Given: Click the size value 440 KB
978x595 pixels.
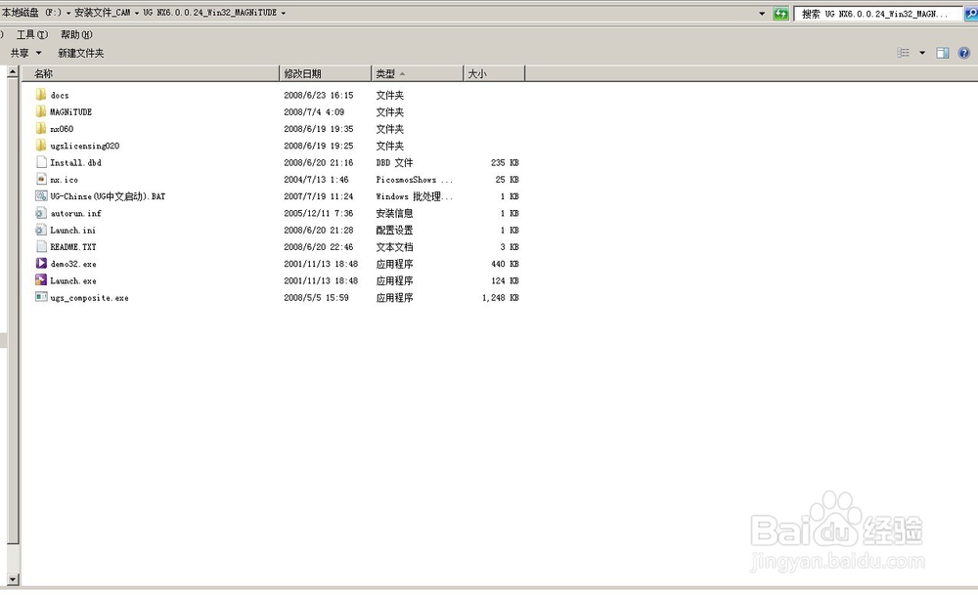Looking at the screenshot, I should 505,264.
